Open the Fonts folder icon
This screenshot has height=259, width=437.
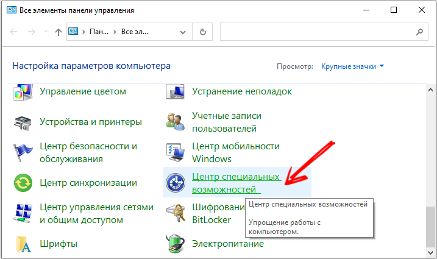tap(23, 244)
